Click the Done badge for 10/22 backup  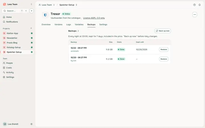pos(121,49)
